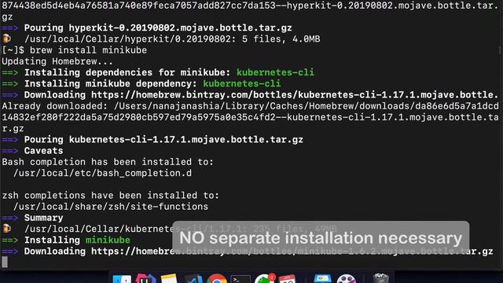The image size is (503, 283).
Task: Click 'Bash completion has been installed to:' line
Action: tap(108, 162)
